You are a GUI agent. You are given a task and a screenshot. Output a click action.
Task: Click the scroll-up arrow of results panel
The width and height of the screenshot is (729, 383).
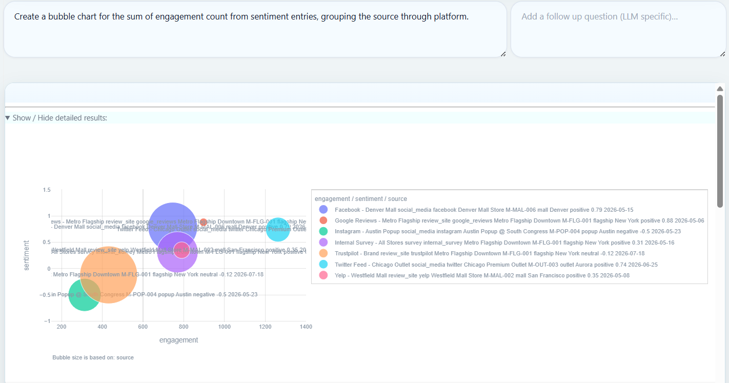[720, 89]
